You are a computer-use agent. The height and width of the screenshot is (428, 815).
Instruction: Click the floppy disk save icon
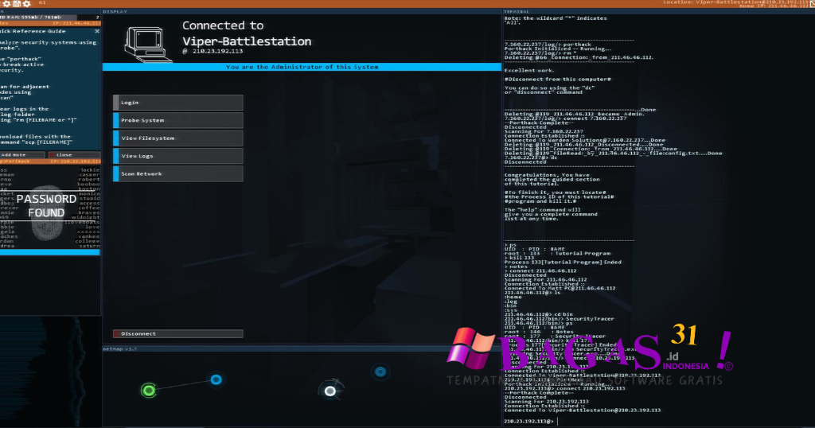[17, 3]
